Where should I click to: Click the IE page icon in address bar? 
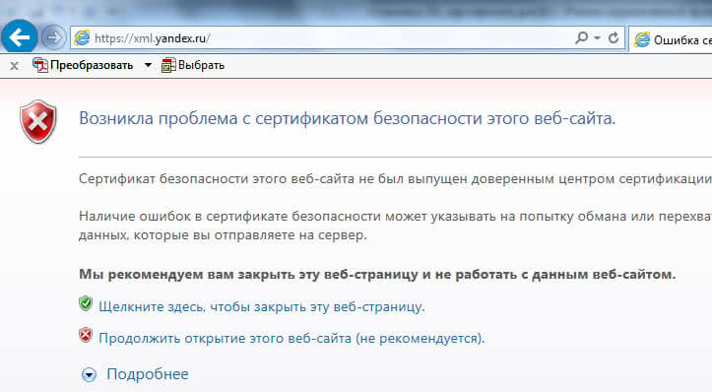[x=82, y=37]
